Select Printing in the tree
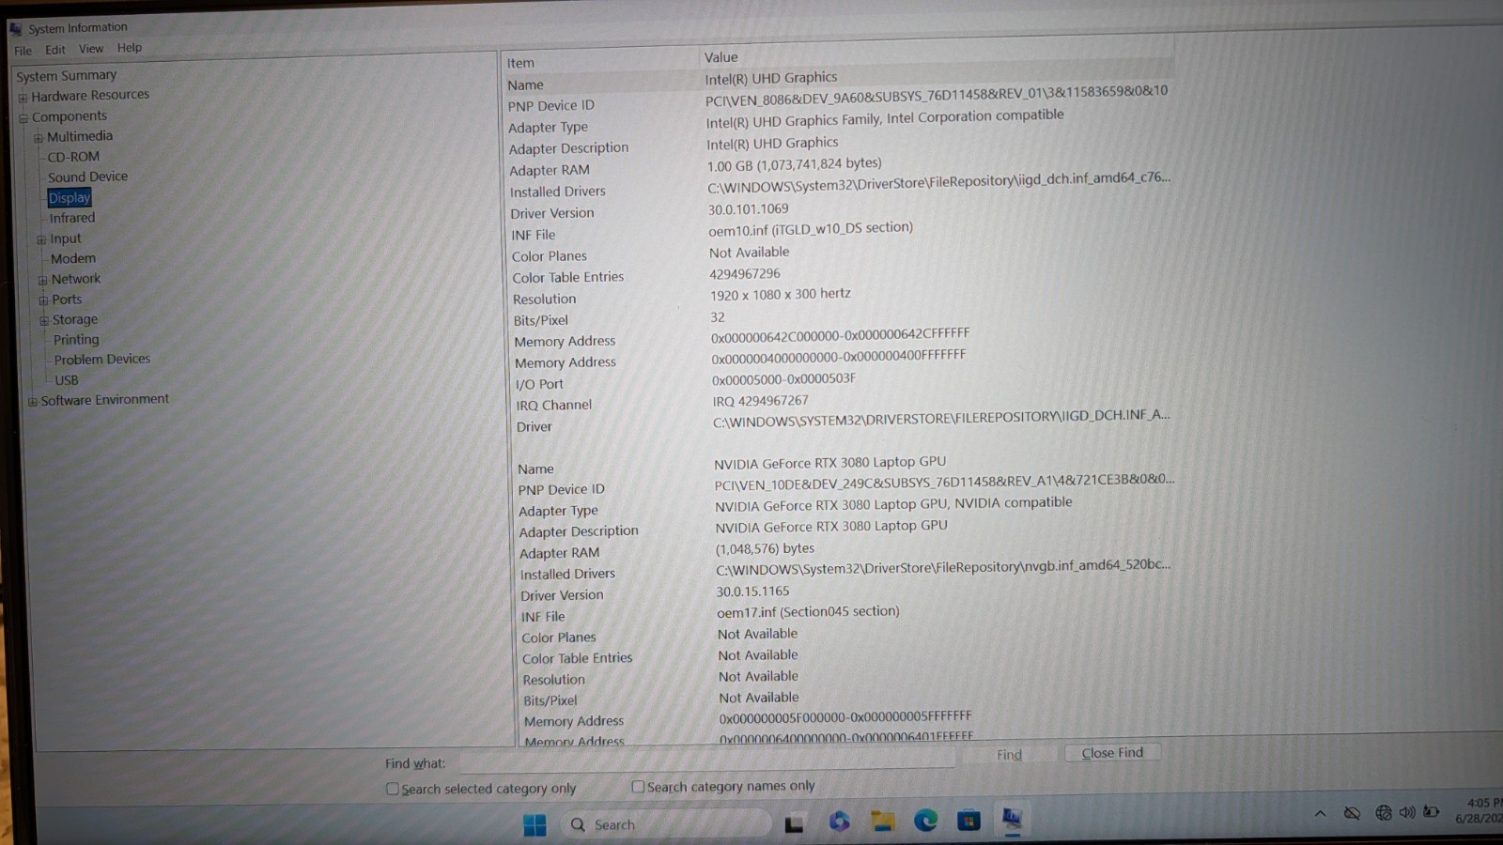The width and height of the screenshot is (1503, 845). coord(76,340)
